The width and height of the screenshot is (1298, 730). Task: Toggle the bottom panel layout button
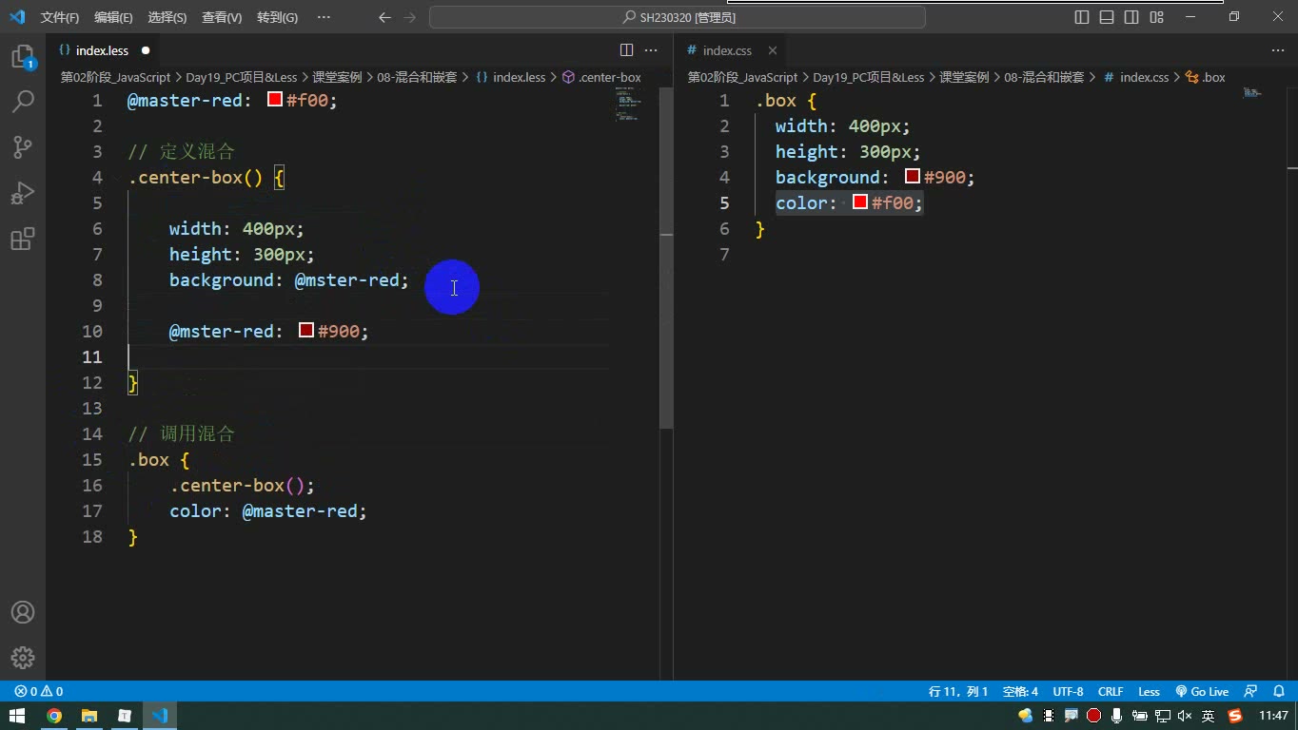click(1107, 17)
